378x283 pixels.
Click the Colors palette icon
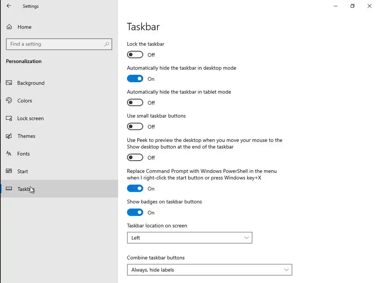(x=9, y=101)
